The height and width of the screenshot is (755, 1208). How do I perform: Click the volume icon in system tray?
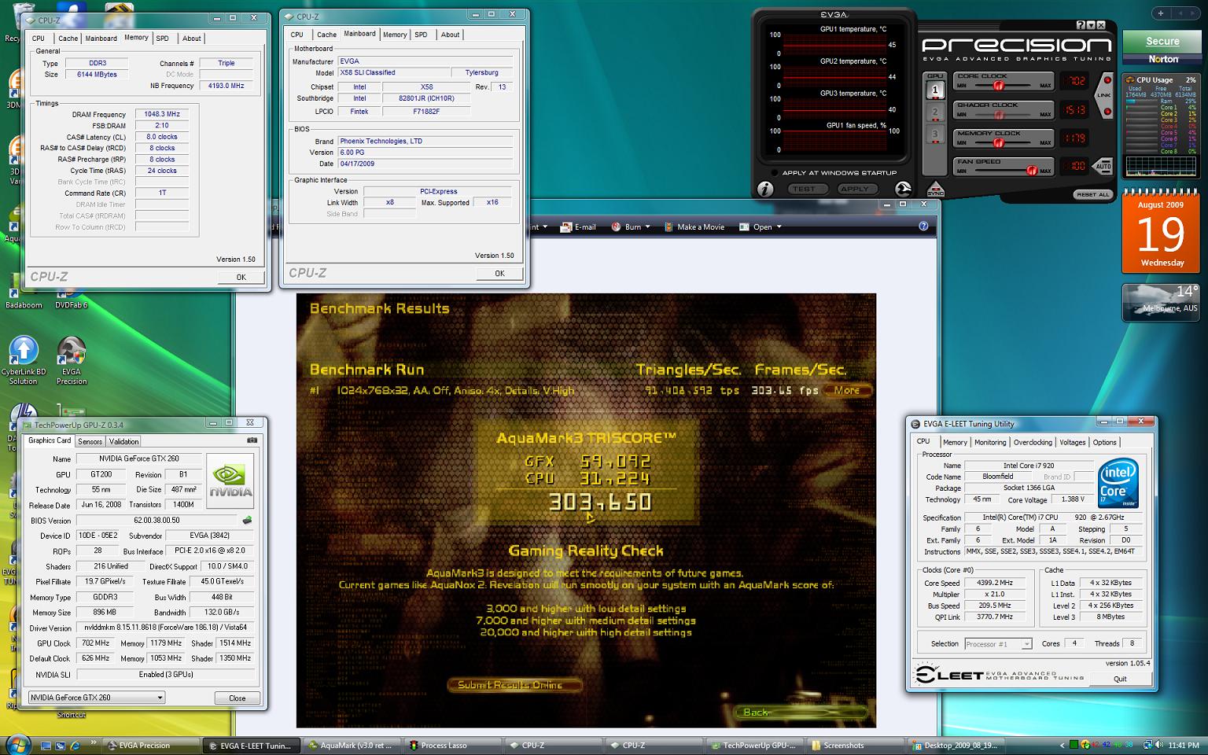pyautogui.click(x=1158, y=745)
